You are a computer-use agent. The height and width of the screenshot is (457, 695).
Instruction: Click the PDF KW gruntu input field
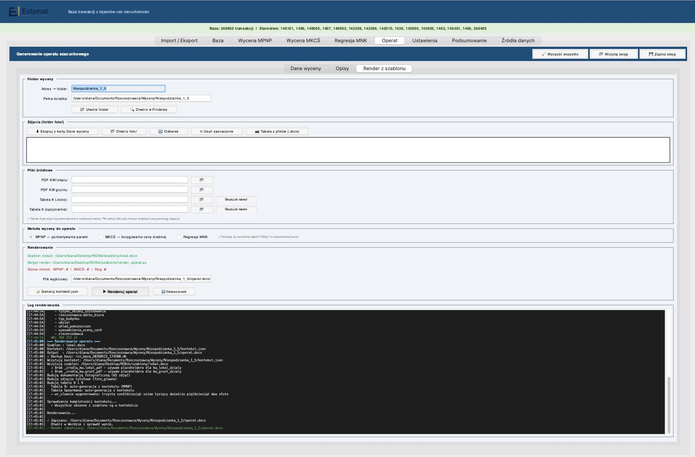(x=130, y=190)
